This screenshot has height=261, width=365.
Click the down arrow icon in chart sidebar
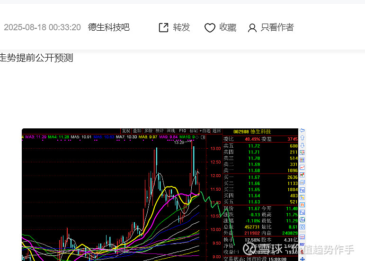point(302,145)
